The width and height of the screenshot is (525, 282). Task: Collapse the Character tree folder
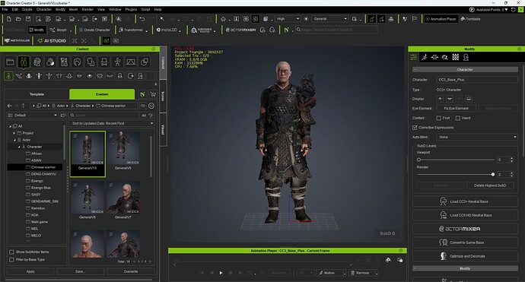pos(19,147)
